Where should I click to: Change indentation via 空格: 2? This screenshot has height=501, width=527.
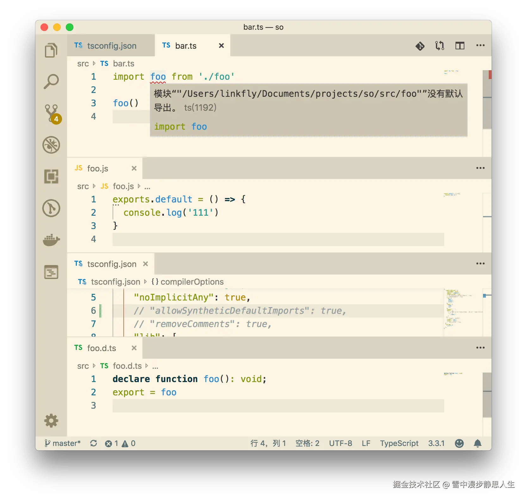(x=307, y=443)
